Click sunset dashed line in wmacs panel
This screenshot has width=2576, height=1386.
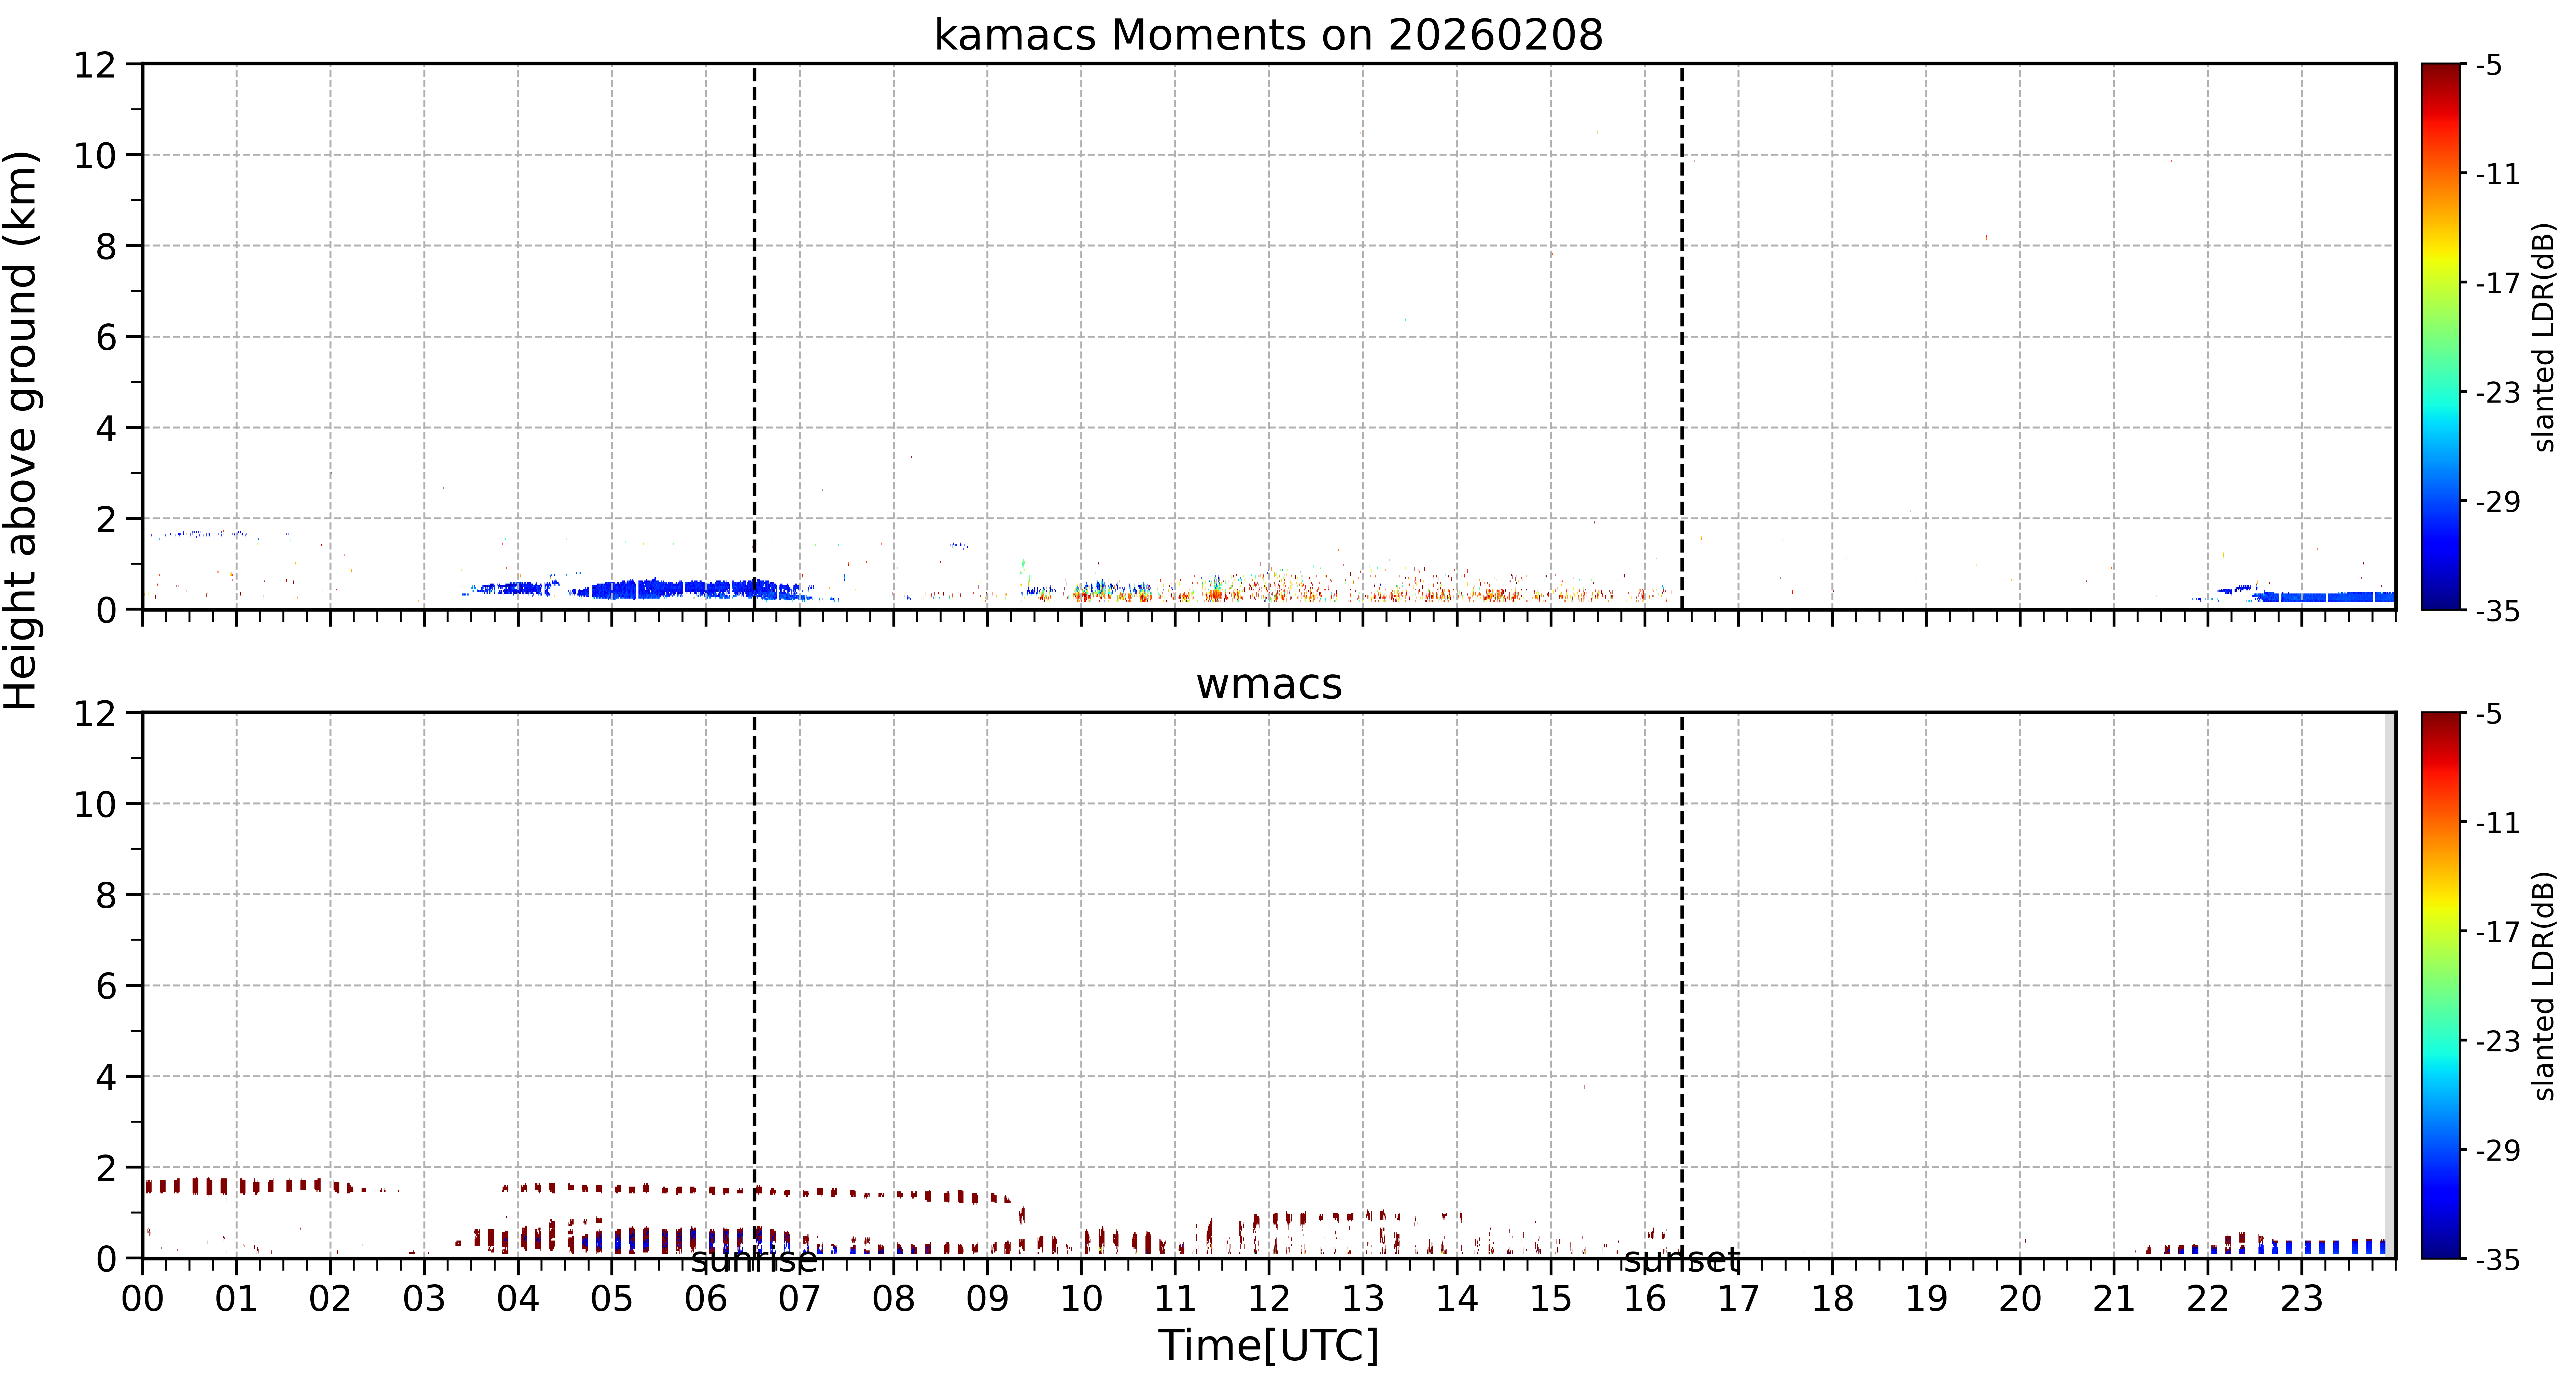pos(1682,985)
